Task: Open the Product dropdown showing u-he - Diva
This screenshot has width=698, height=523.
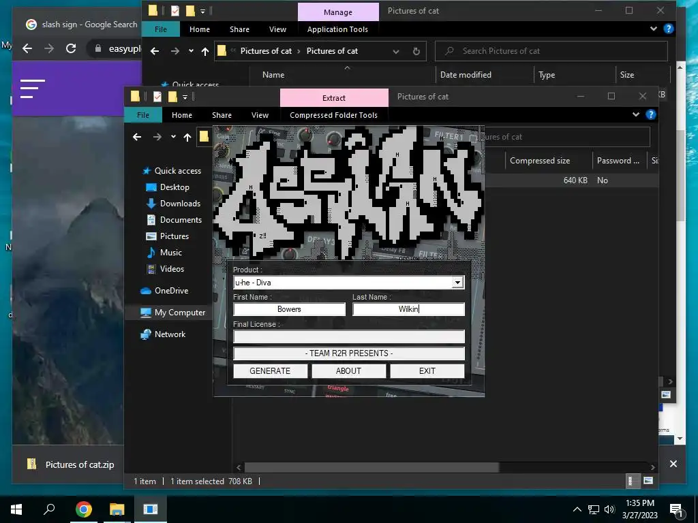Action: (x=348, y=283)
